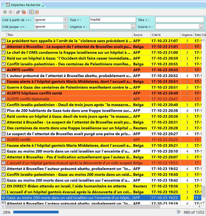Open the 'Créé jusque' dropdown

coord(65,26)
